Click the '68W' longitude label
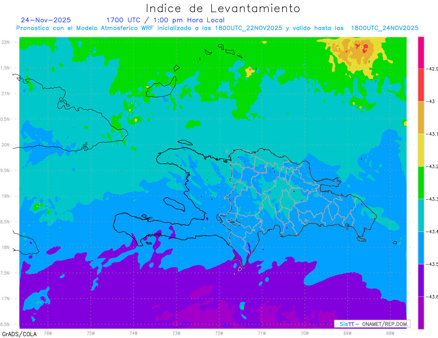Viewport: 438px width, 338px height. pos(390,333)
